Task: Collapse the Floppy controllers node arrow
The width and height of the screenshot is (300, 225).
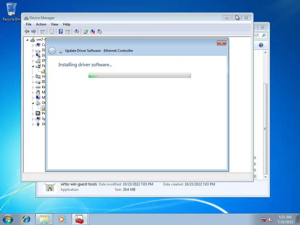Action: click(x=33, y=66)
